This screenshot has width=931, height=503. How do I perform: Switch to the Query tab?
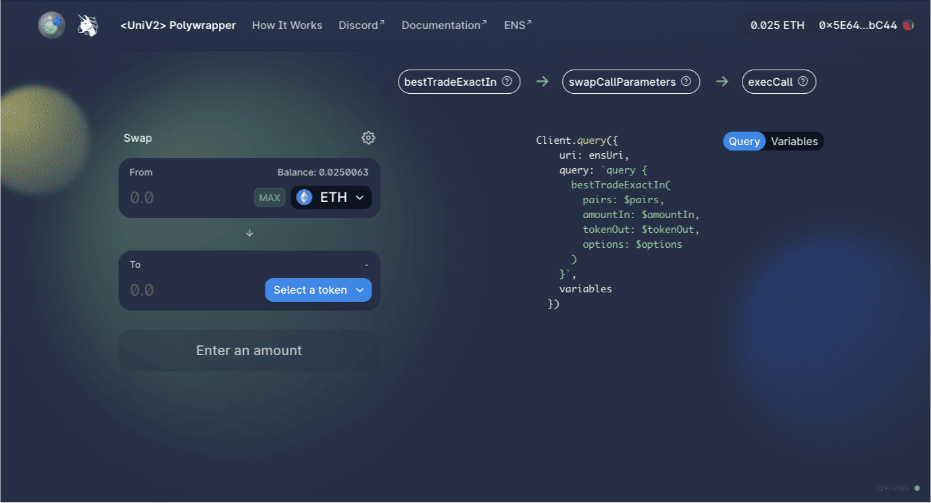[x=745, y=141]
